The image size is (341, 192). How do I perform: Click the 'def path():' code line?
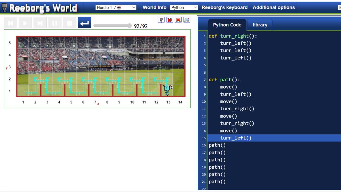pos(224,80)
